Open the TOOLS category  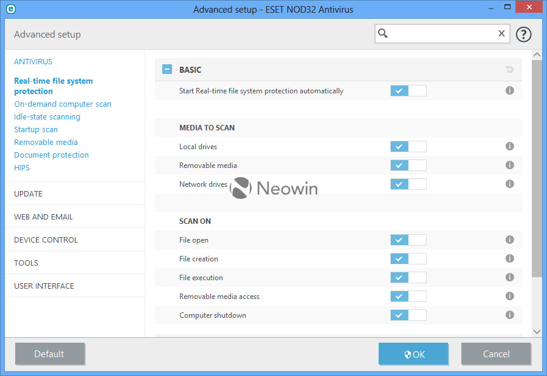[x=26, y=263]
